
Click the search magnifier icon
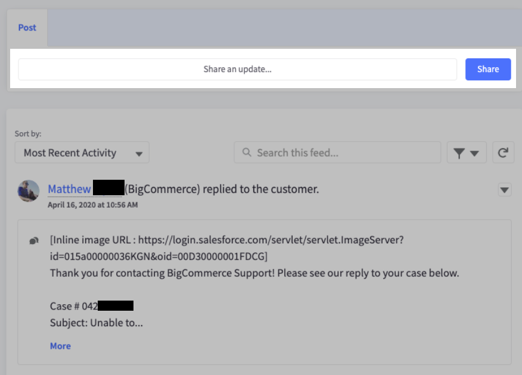pyautogui.click(x=247, y=152)
